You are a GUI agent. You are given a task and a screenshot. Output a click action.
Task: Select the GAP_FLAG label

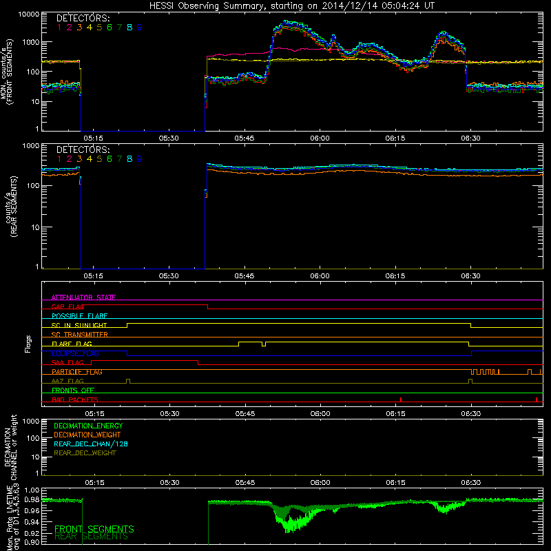pos(68,306)
